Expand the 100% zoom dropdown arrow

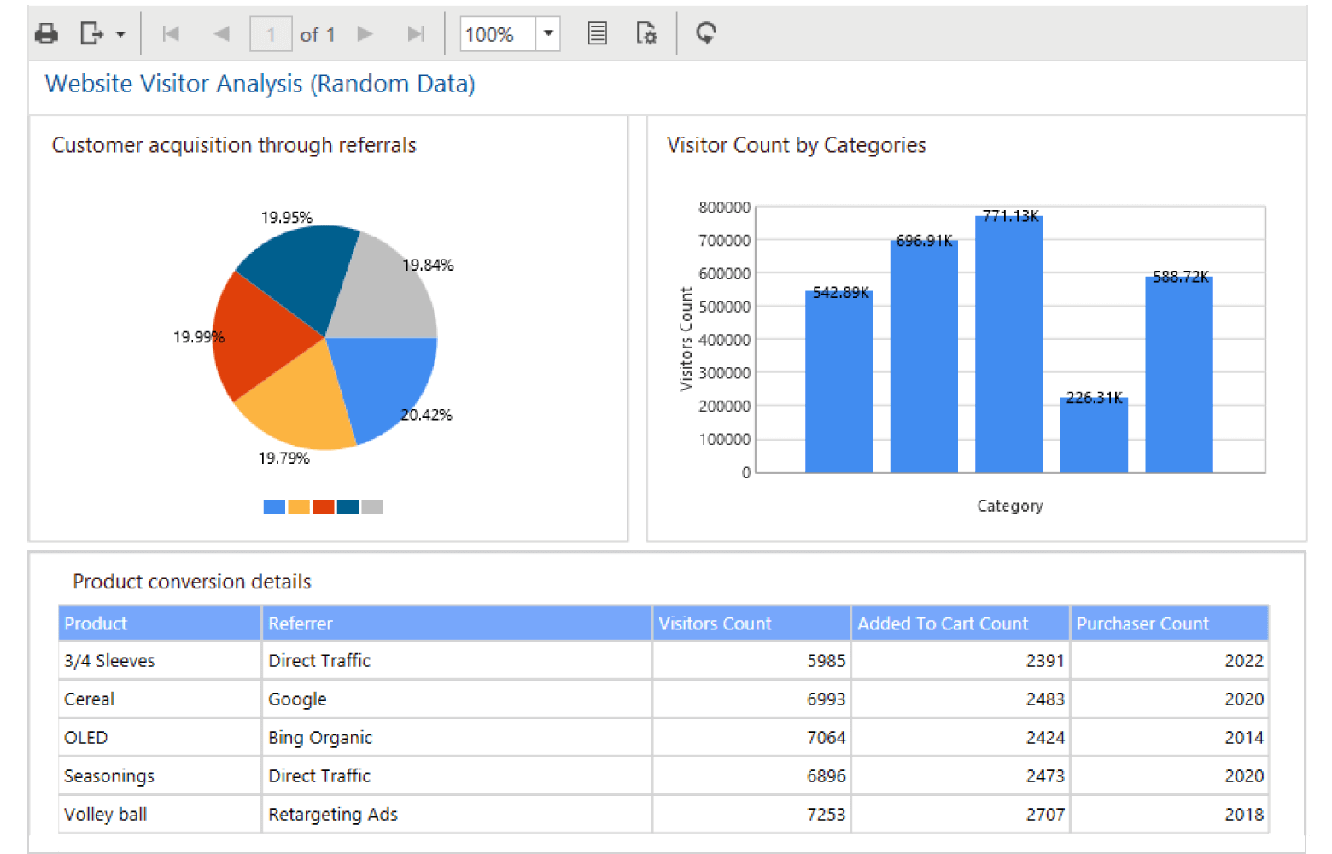[548, 34]
